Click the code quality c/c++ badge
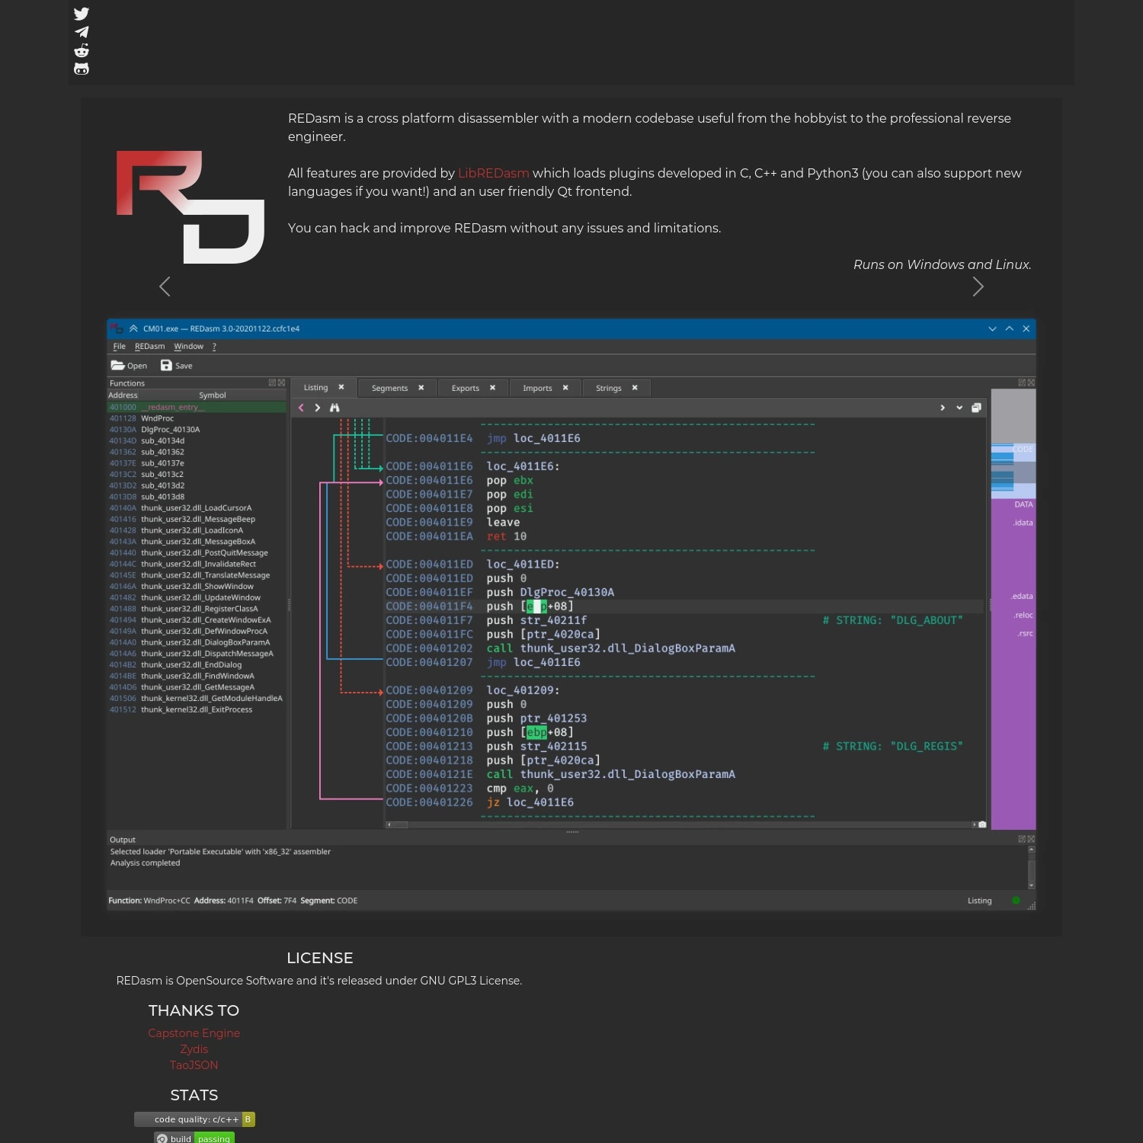The image size is (1143, 1143). [x=194, y=1119]
